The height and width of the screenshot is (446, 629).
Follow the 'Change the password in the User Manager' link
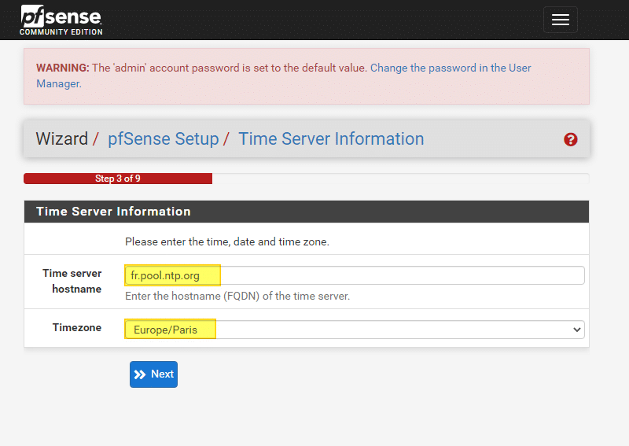[x=451, y=68]
